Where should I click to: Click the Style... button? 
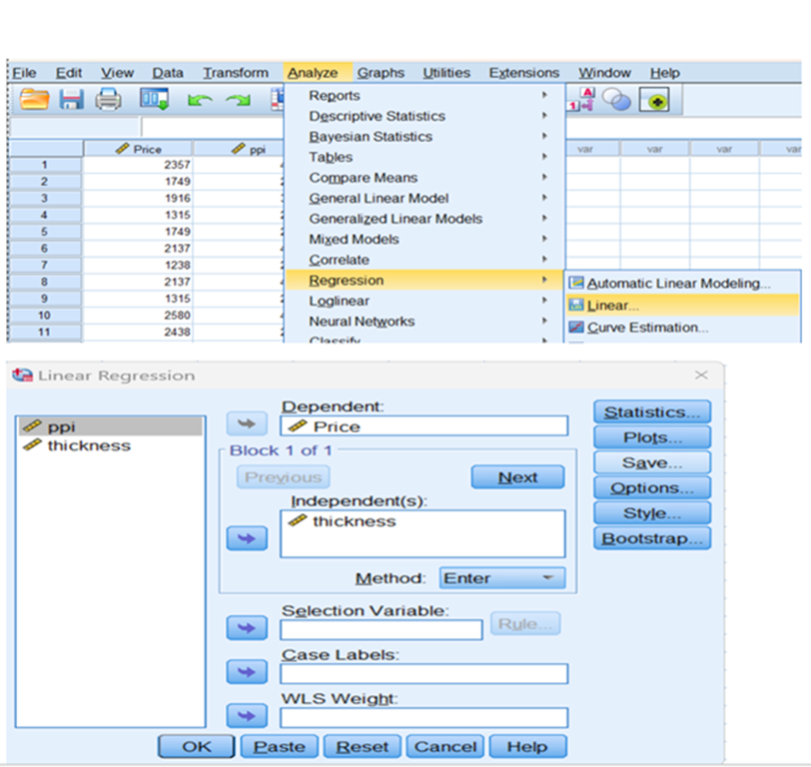[x=652, y=513]
